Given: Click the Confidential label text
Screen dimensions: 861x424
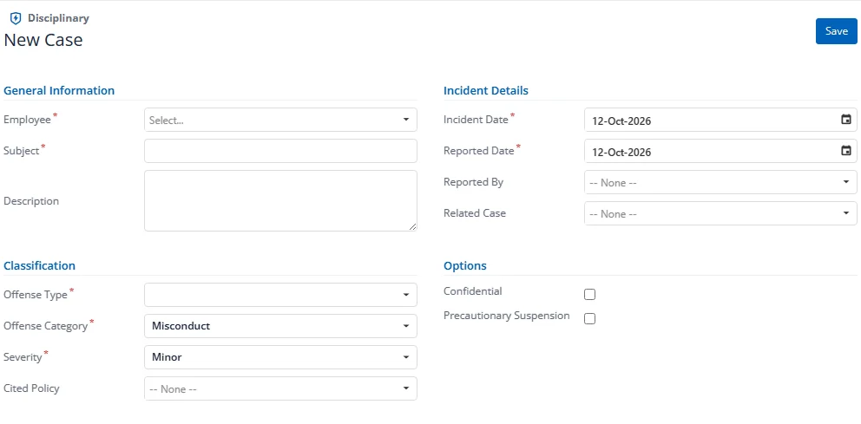Looking at the screenshot, I should [473, 291].
